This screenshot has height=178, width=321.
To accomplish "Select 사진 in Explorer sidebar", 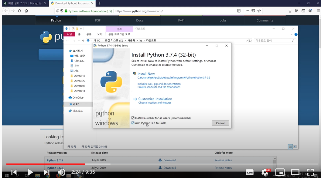I will tap(77, 71).
